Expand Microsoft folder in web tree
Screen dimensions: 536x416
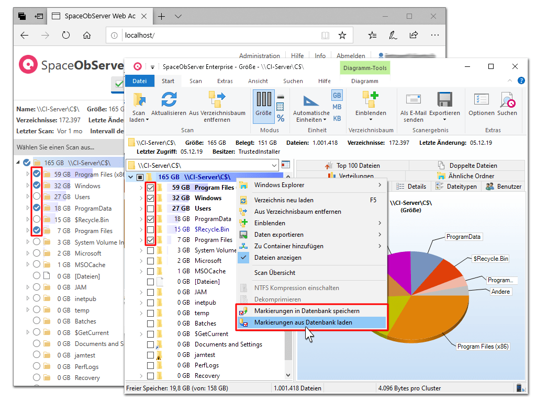(28, 253)
